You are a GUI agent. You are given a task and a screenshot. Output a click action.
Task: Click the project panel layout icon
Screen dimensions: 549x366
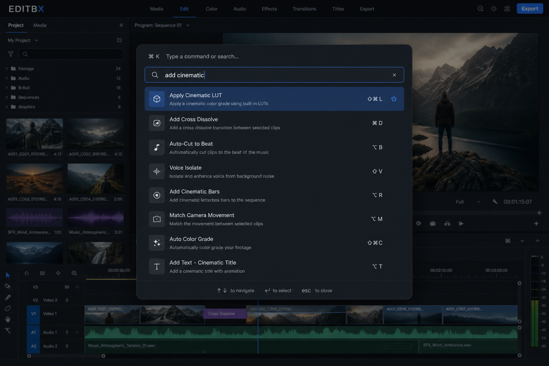tap(119, 40)
